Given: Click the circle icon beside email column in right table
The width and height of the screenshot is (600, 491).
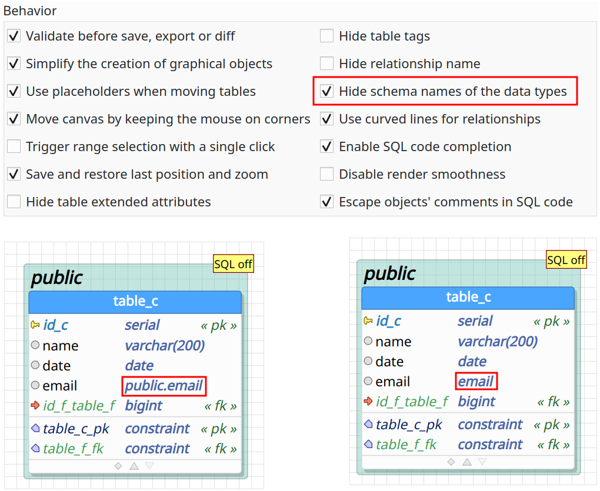Looking at the screenshot, I should 368,381.
